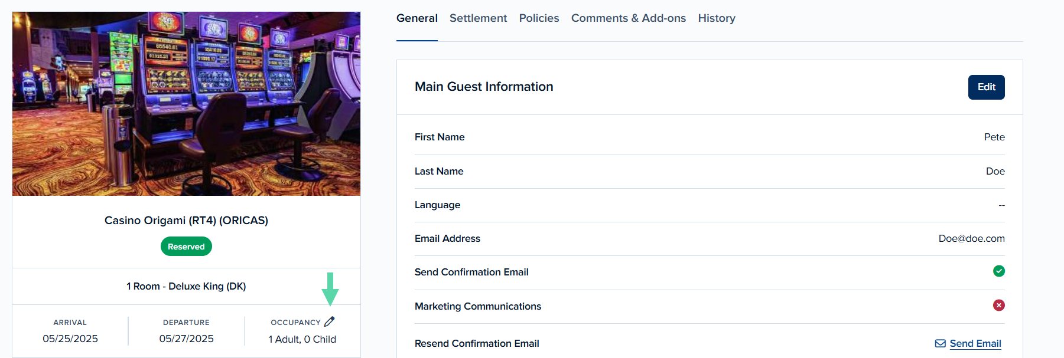This screenshot has width=1064, height=358.
Task: Click the green Reserved status badge
Action: [186, 247]
